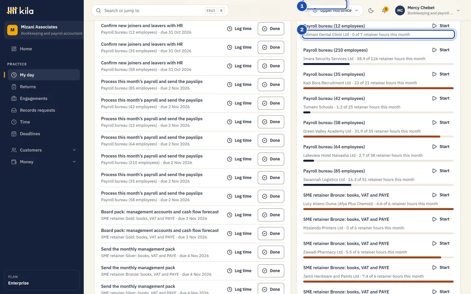
Task: Open Records requests page
Action: click(44, 110)
